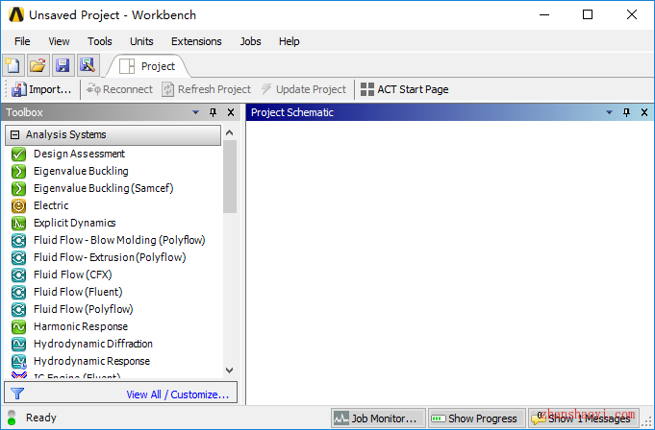Close the Toolbox panel
Image resolution: width=655 pixels, height=430 pixels.
pos(231,112)
